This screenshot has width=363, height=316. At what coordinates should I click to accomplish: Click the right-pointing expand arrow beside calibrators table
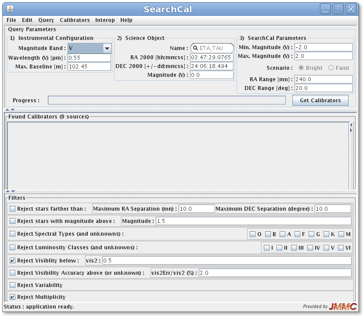point(351,130)
